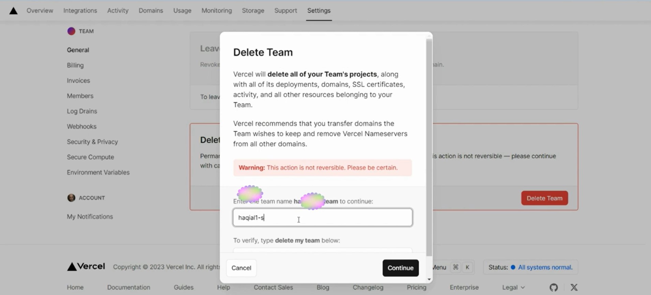651x295 pixels.
Task: Open Secure Compute settings
Action: pyautogui.click(x=90, y=157)
